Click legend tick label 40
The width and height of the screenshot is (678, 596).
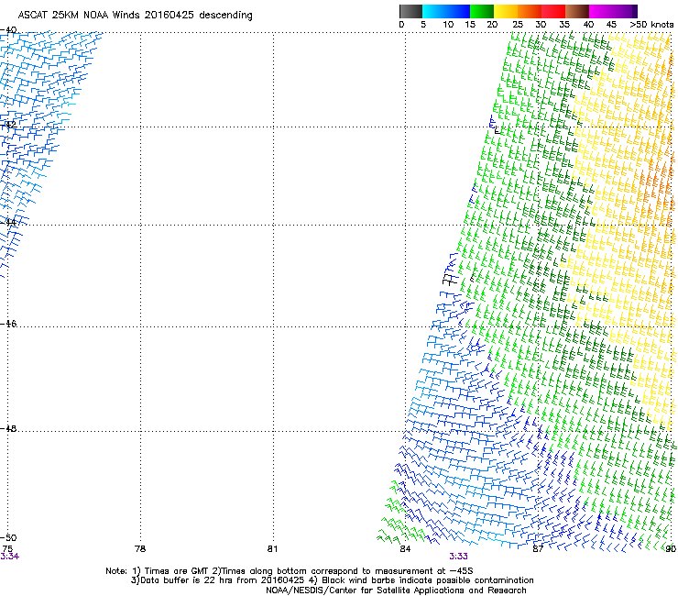click(x=588, y=25)
